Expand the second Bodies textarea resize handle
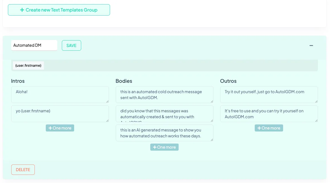The height and width of the screenshot is (183, 330). [212, 121]
